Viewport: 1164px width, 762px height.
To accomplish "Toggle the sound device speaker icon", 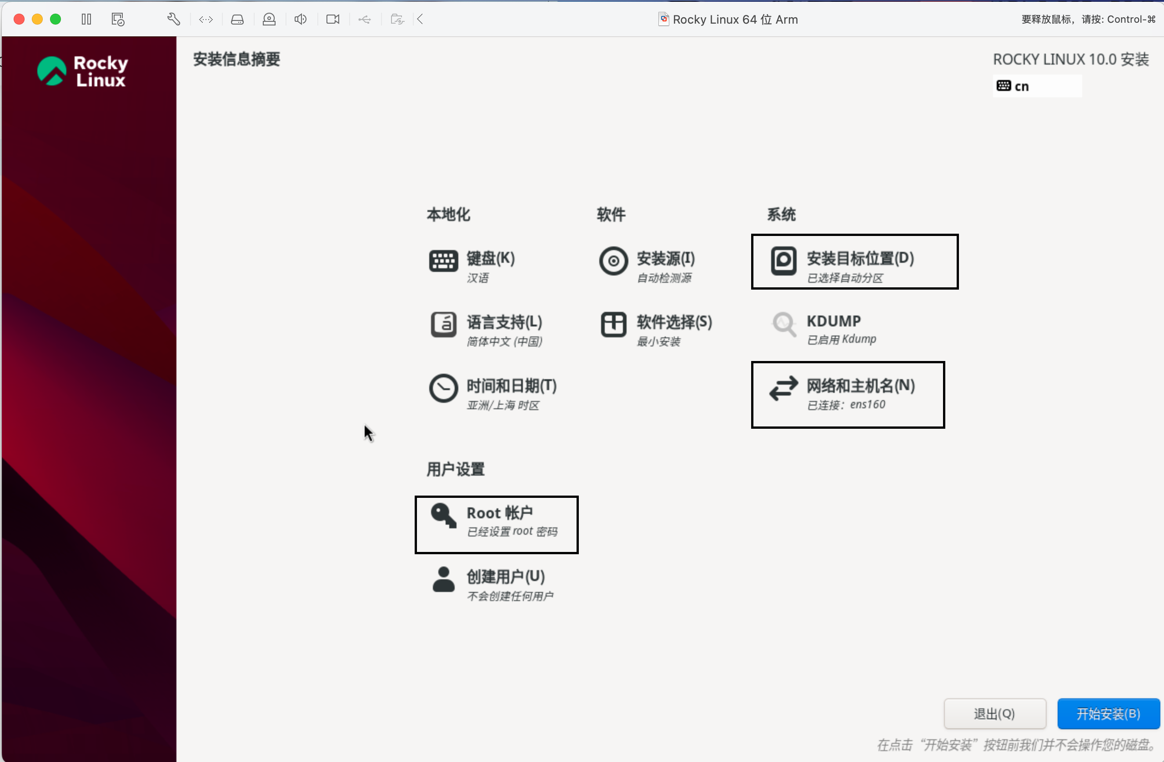I will pyautogui.click(x=300, y=19).
